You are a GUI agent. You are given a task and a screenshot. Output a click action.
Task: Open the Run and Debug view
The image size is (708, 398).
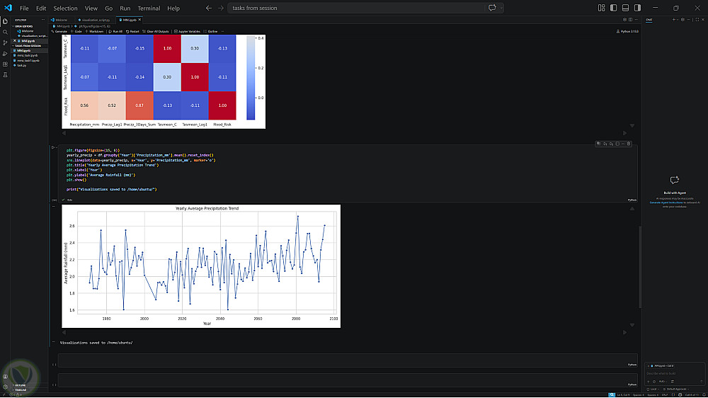6,54
